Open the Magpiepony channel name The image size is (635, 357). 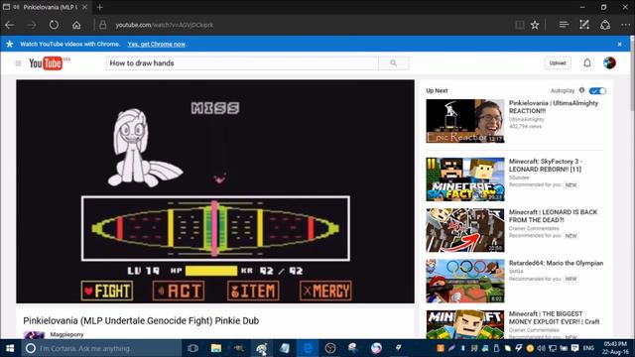click(66, 334)
